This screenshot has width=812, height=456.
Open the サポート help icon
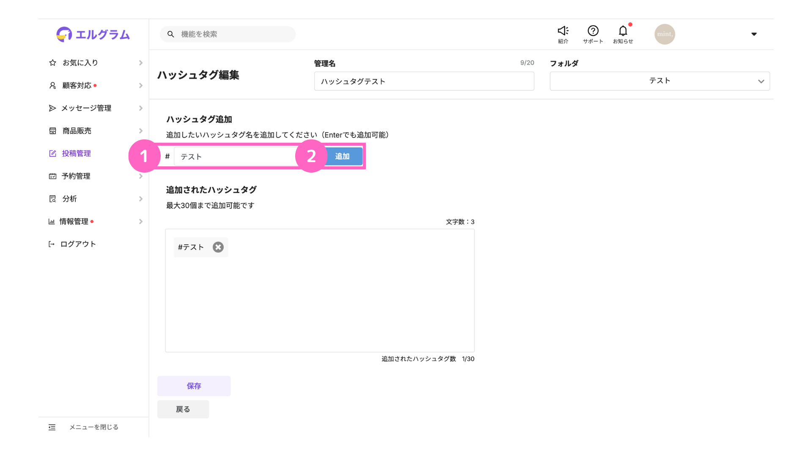point(593,30)
